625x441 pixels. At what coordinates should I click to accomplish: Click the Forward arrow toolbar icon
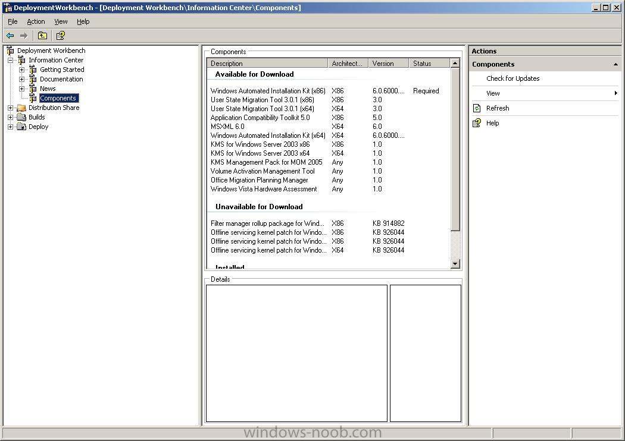24,36
